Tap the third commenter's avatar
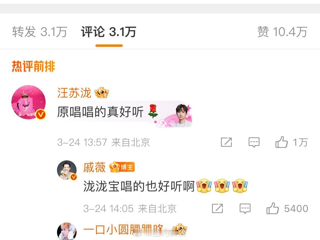 (x=67, y=231)
